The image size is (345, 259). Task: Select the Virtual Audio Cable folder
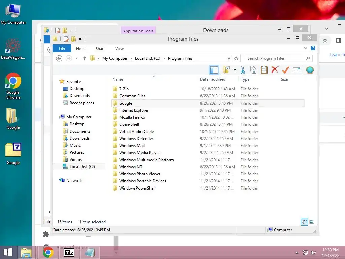click(x=136, y=131)
